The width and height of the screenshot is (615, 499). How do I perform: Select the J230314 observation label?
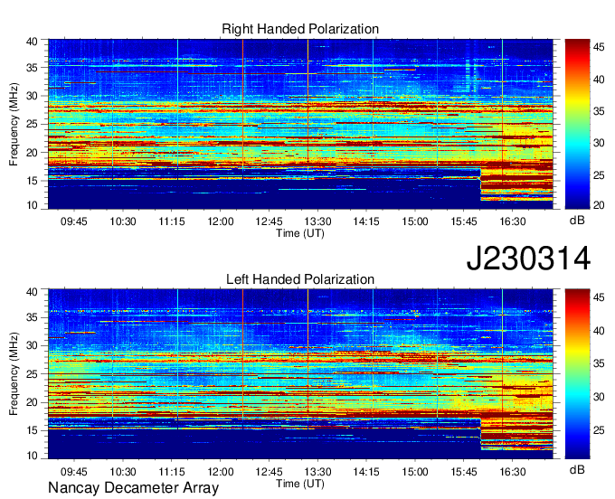[528, 259]
